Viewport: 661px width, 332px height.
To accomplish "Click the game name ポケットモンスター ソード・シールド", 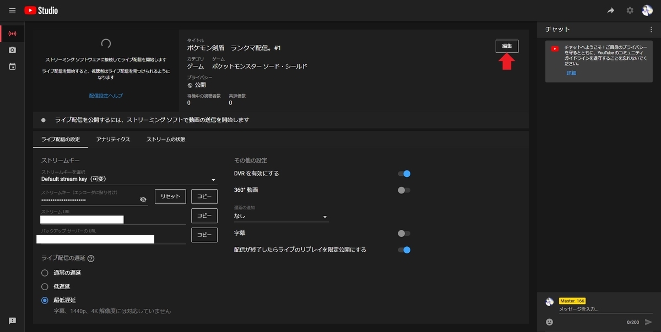I will coord(260,66).
